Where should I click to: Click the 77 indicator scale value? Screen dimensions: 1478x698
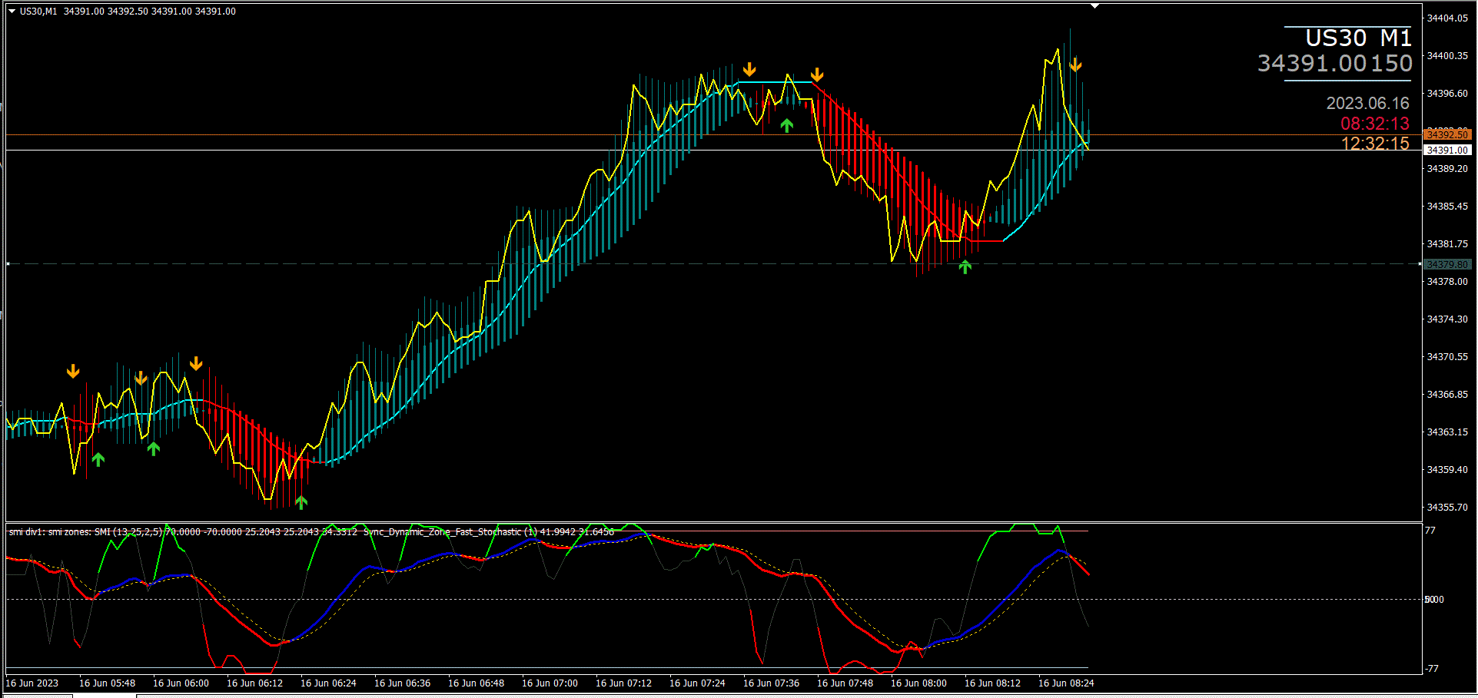pos(1430,531)
